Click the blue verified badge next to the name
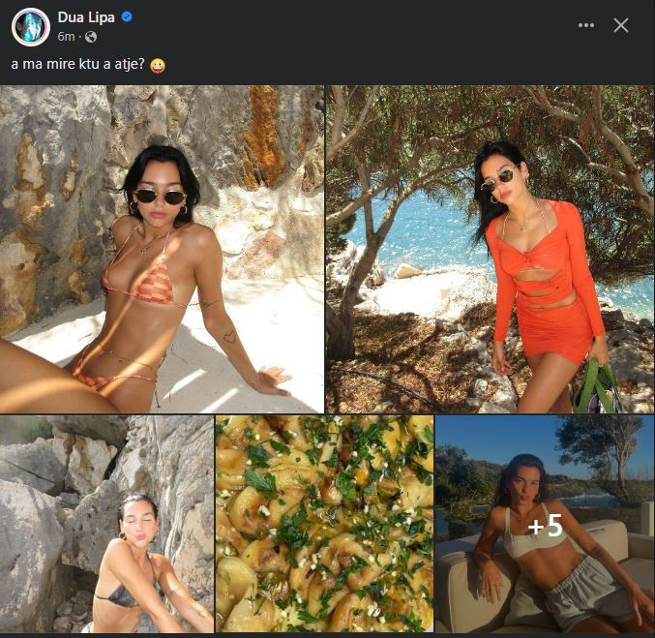The height and width of the screenshot is (638, 655). [127, 16]
